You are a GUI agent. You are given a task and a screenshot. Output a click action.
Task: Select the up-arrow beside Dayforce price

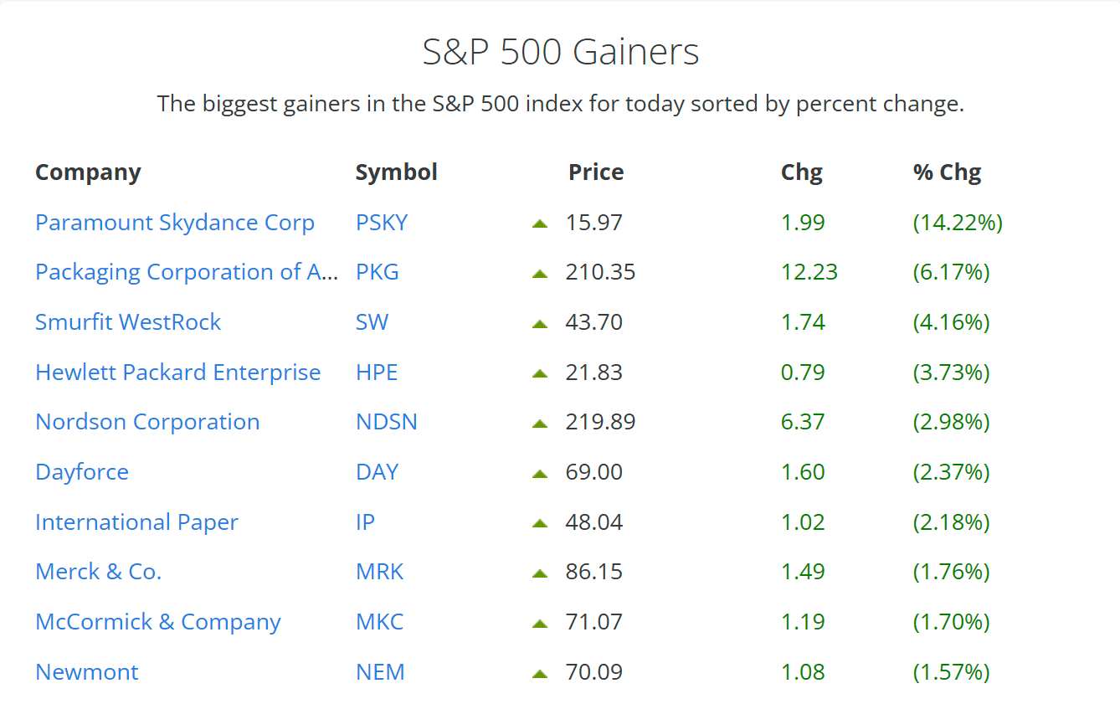540,472
